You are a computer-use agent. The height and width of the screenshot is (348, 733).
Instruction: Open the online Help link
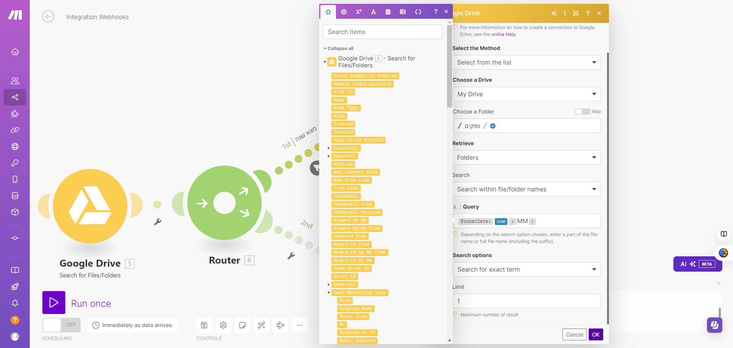(503, 34)
